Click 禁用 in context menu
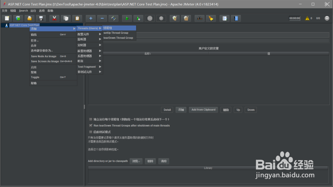The width and height of the screenshot is (333, 187). [x=53, y=72]
